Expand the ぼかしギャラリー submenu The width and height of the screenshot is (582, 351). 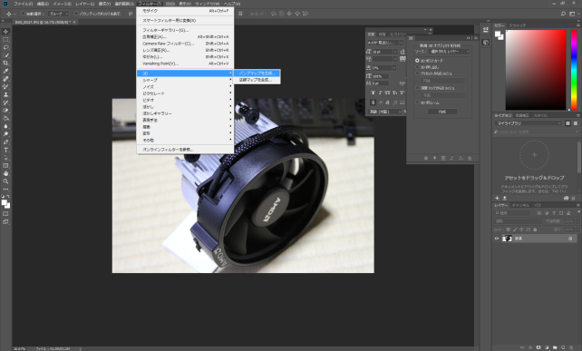(x=185, y=113)
